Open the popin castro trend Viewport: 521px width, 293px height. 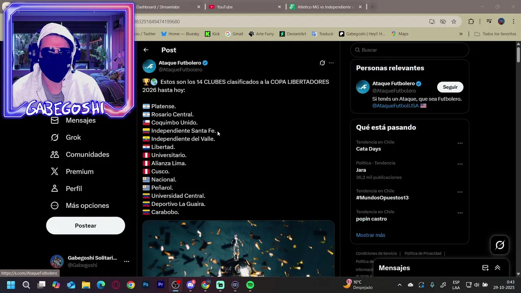click(371, 219)
